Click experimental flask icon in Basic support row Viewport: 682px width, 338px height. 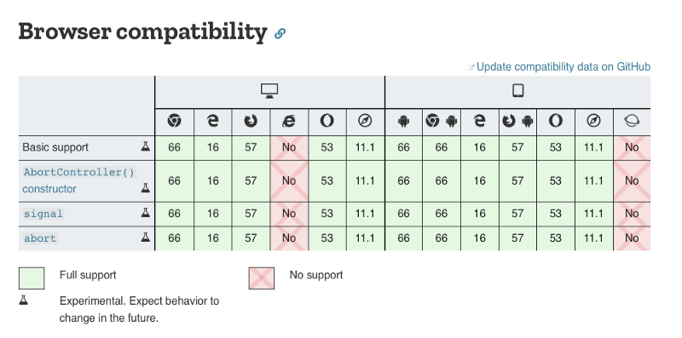145,146
